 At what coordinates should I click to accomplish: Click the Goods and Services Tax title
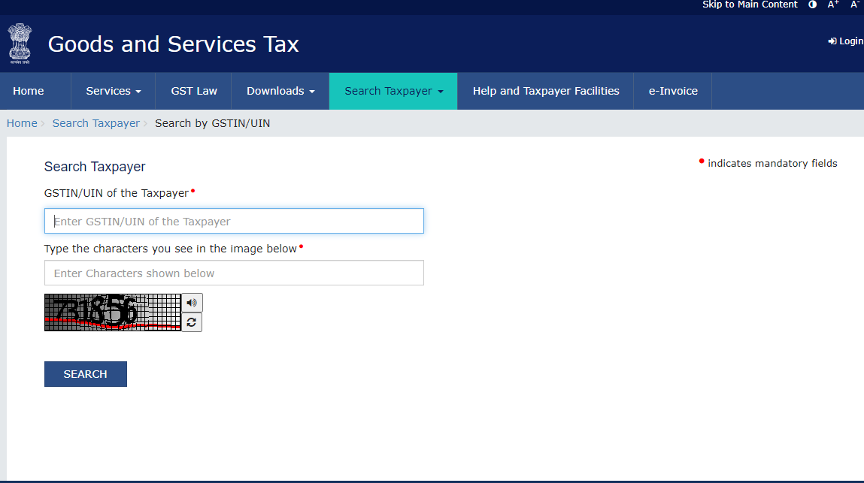[173, 44]
